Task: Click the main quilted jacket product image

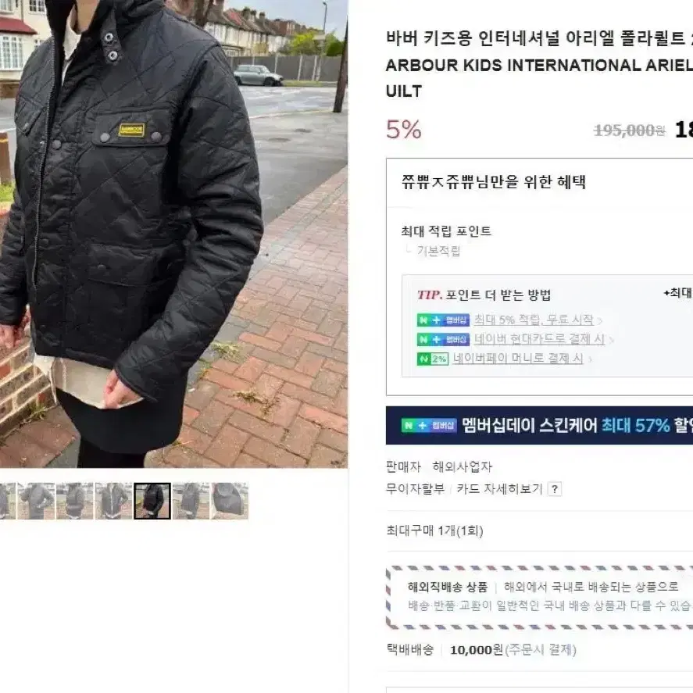Action: 173,234
